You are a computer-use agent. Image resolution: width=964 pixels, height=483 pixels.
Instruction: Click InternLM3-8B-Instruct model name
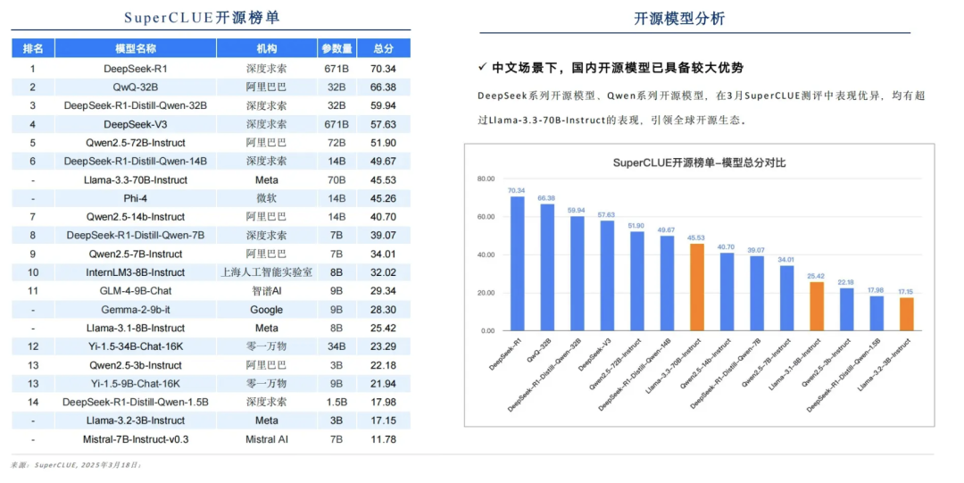click(136, 272)
